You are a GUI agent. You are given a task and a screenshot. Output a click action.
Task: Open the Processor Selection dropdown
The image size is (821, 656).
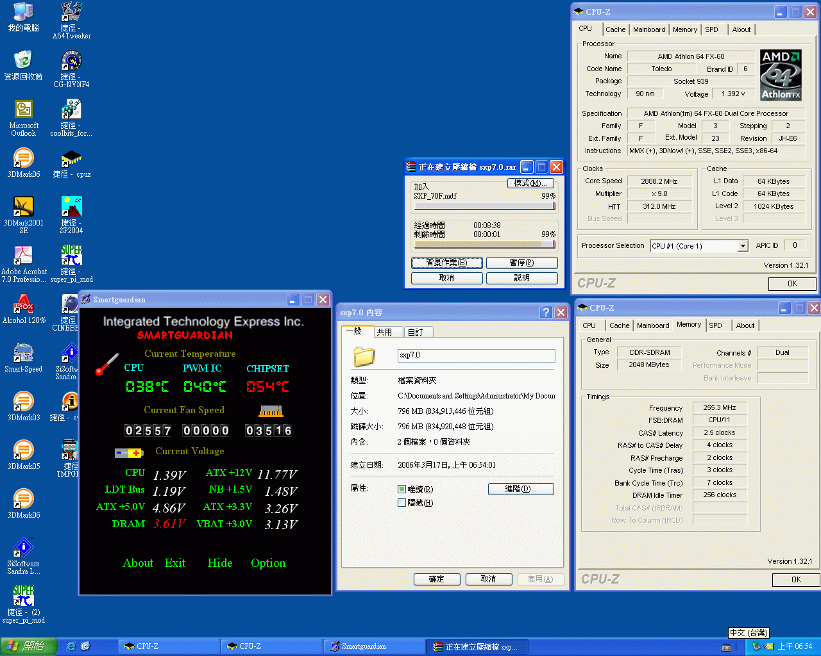pos(743,246)
